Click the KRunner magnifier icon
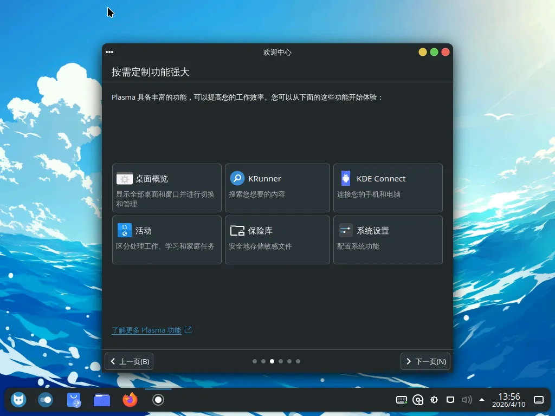The image size is (555, 416). 237,178
